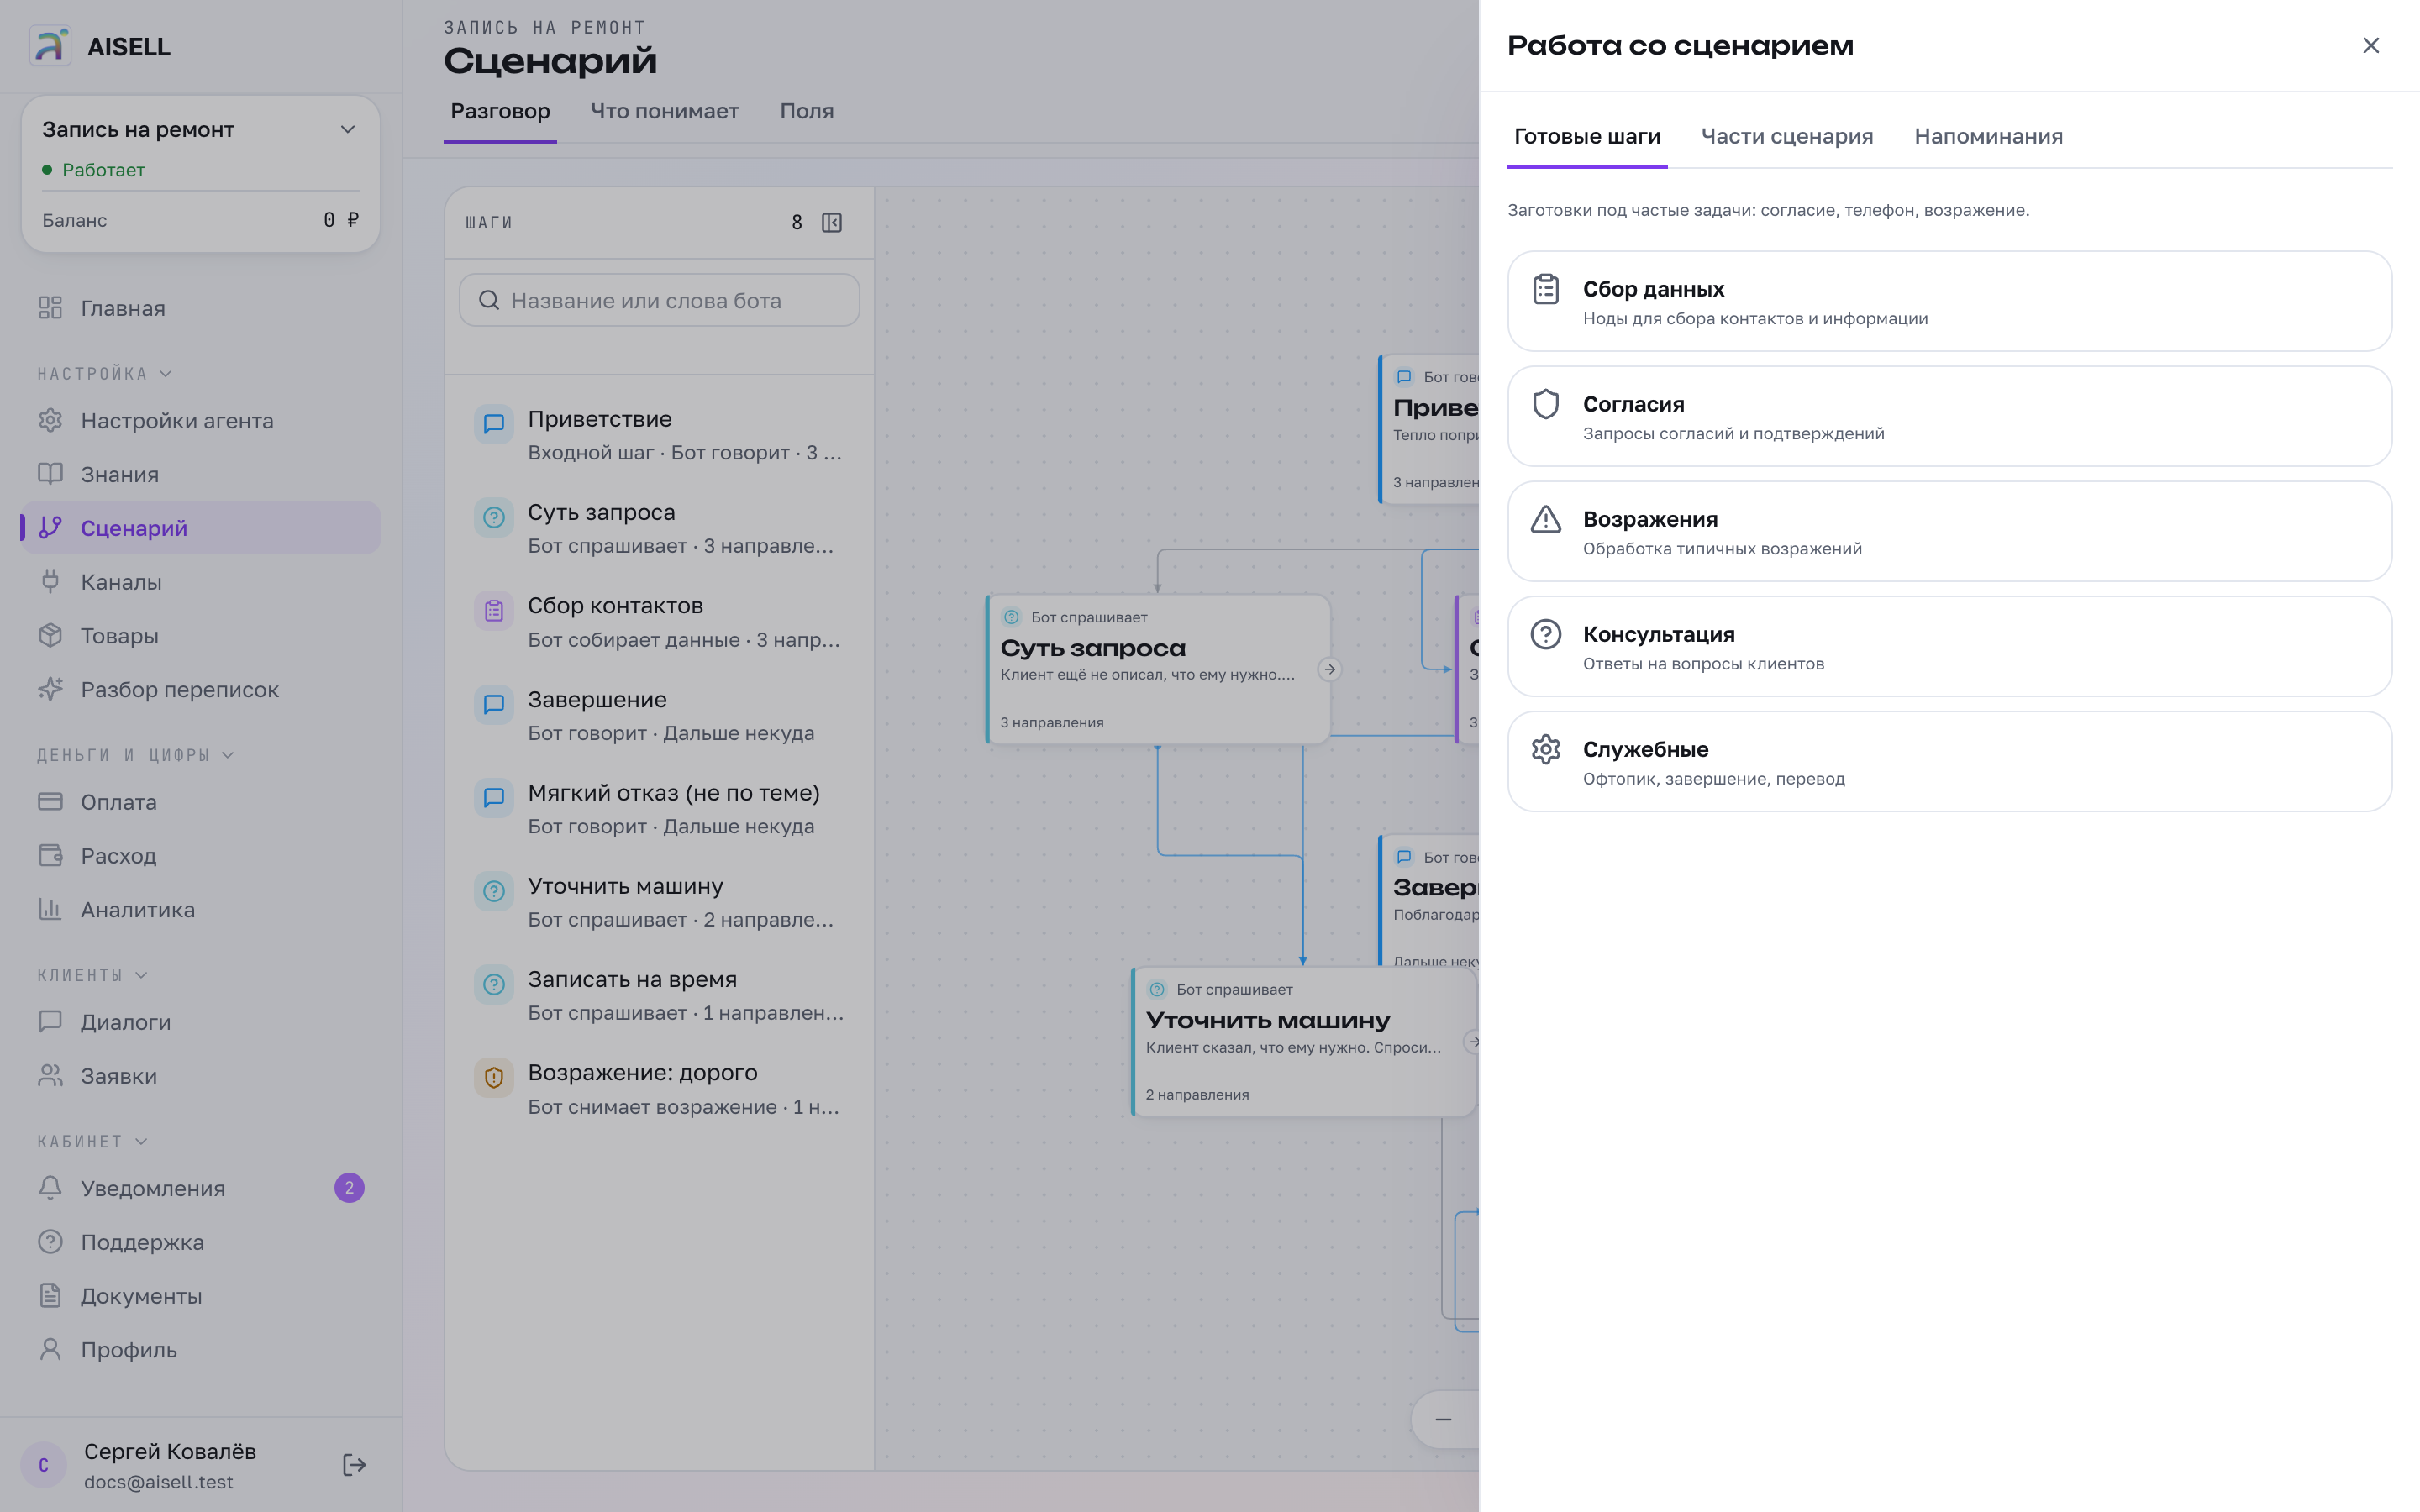Image resolution: width=2420 pixels, height=1512 pixels.
Task: Click the Служебные gear icon
Action: coord(1546,749)
